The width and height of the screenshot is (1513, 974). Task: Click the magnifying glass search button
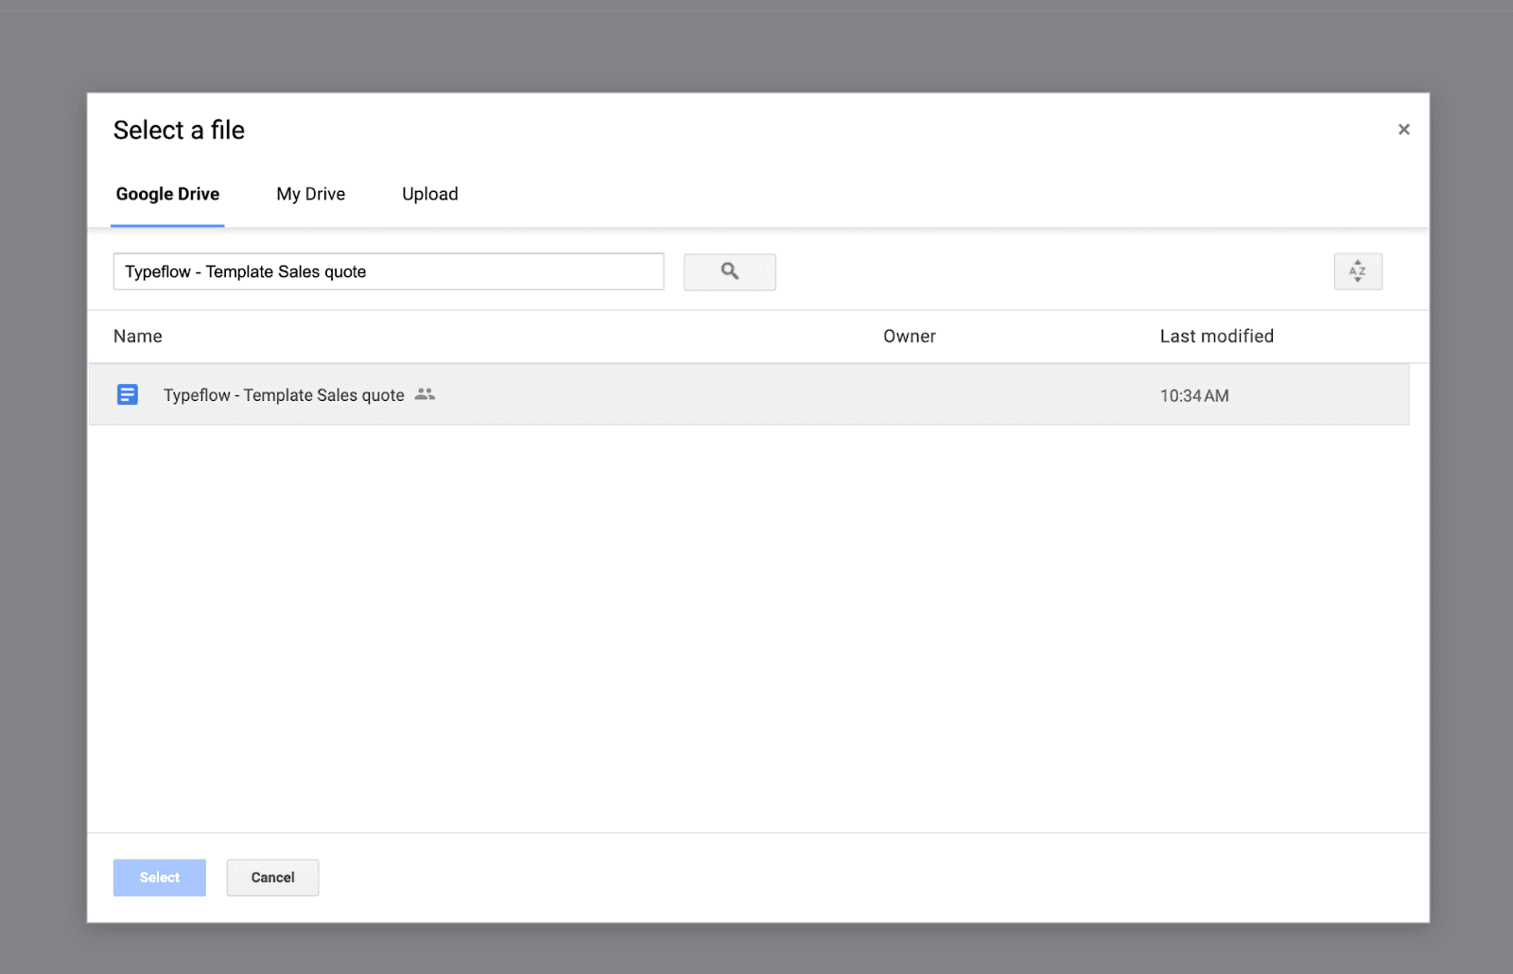click(729, 271)
